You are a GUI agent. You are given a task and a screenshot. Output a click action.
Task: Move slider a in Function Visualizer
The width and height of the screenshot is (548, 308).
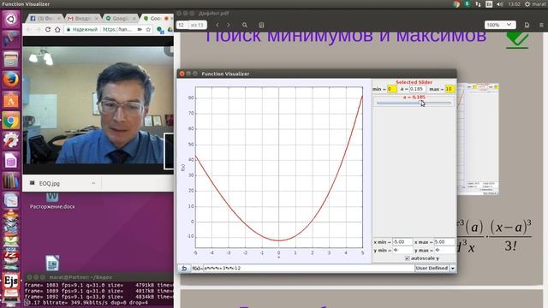[x=421, y=103]
